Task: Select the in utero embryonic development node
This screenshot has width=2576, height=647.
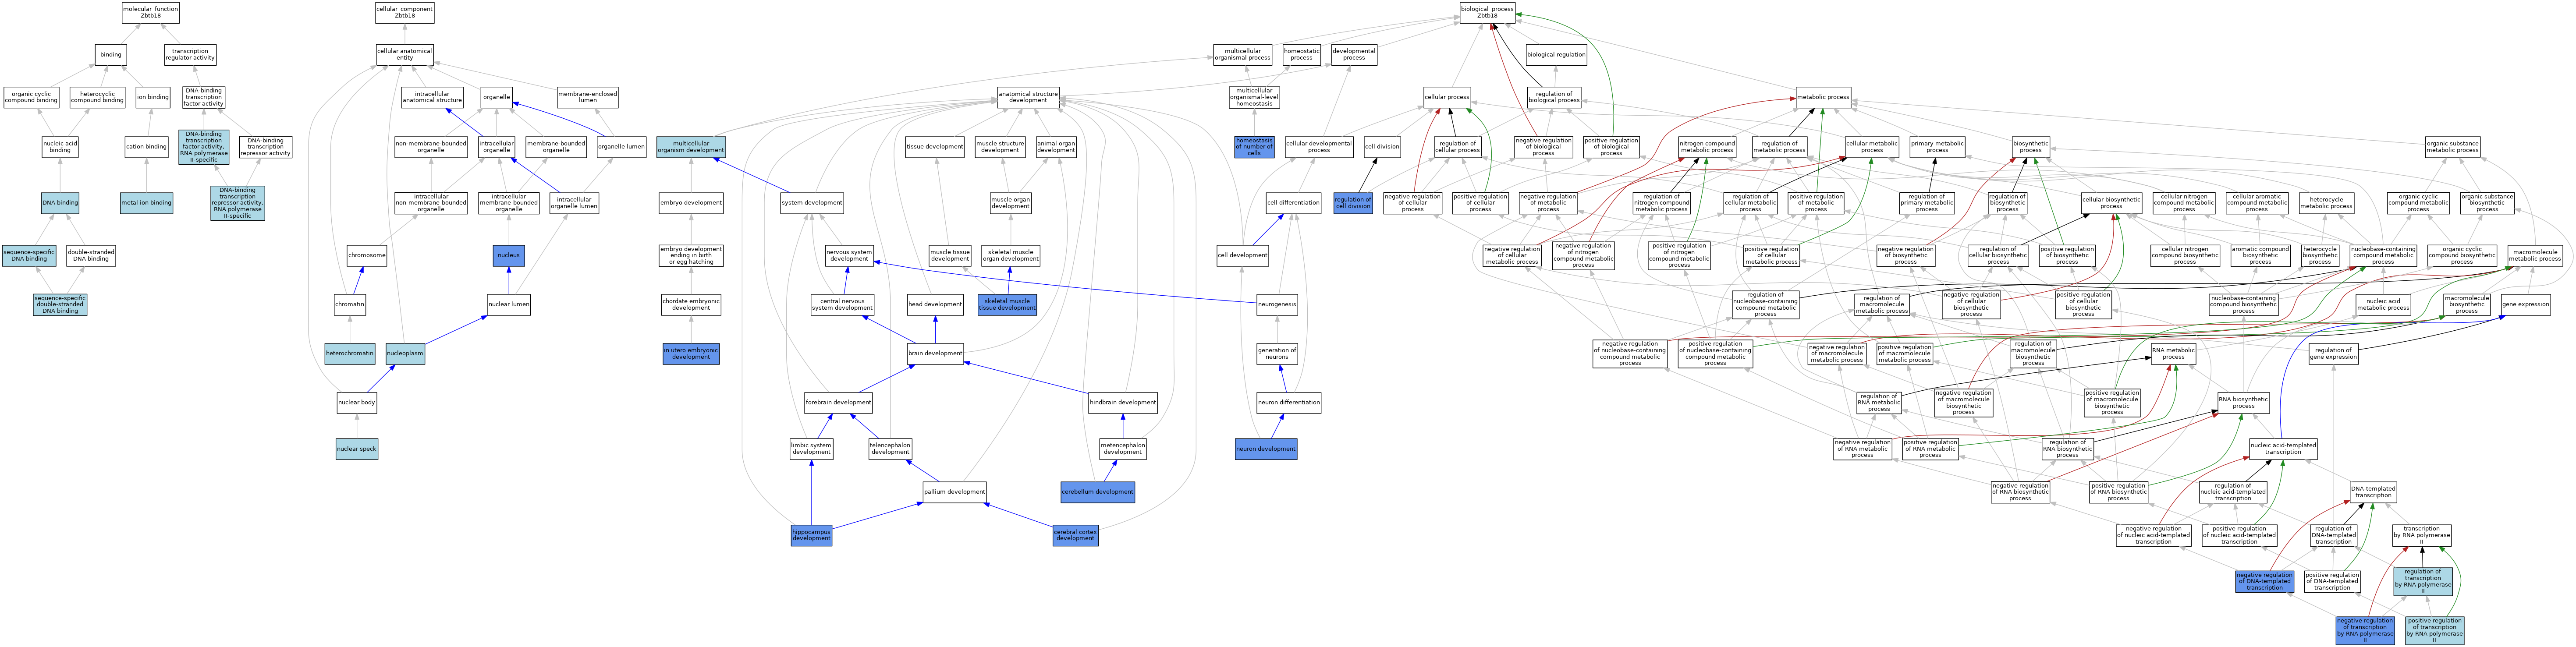Action: 691,353
